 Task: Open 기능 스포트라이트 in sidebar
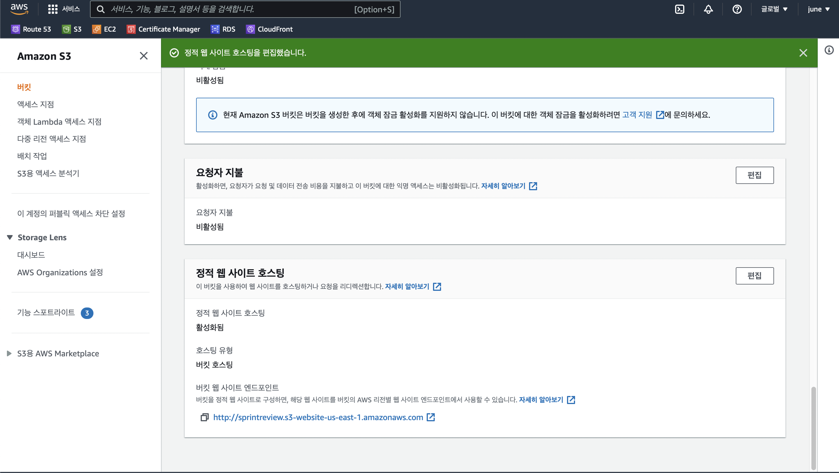46,313
